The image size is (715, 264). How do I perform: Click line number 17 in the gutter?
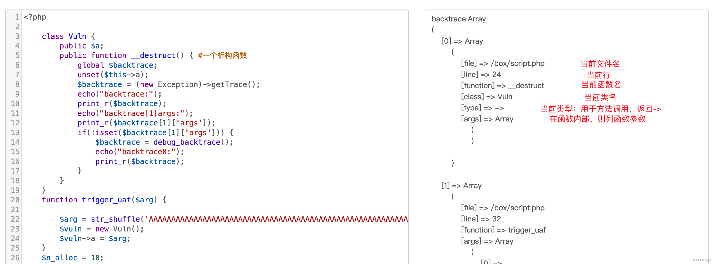pos(15,171)
